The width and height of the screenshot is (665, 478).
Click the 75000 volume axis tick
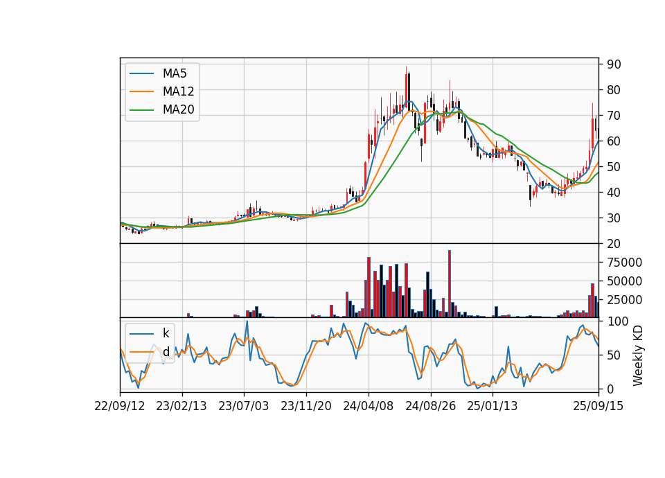pos(625,263)
